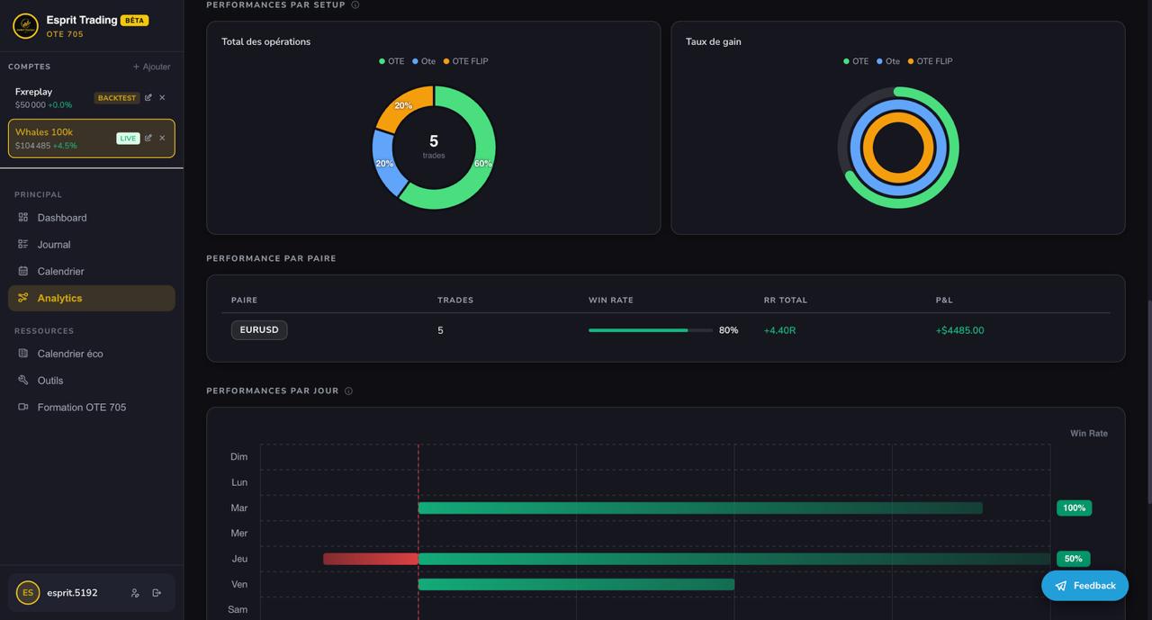The image size is (1152, 620).
Task: Click the EURUSD win rate progress bar
Action: 650,330
